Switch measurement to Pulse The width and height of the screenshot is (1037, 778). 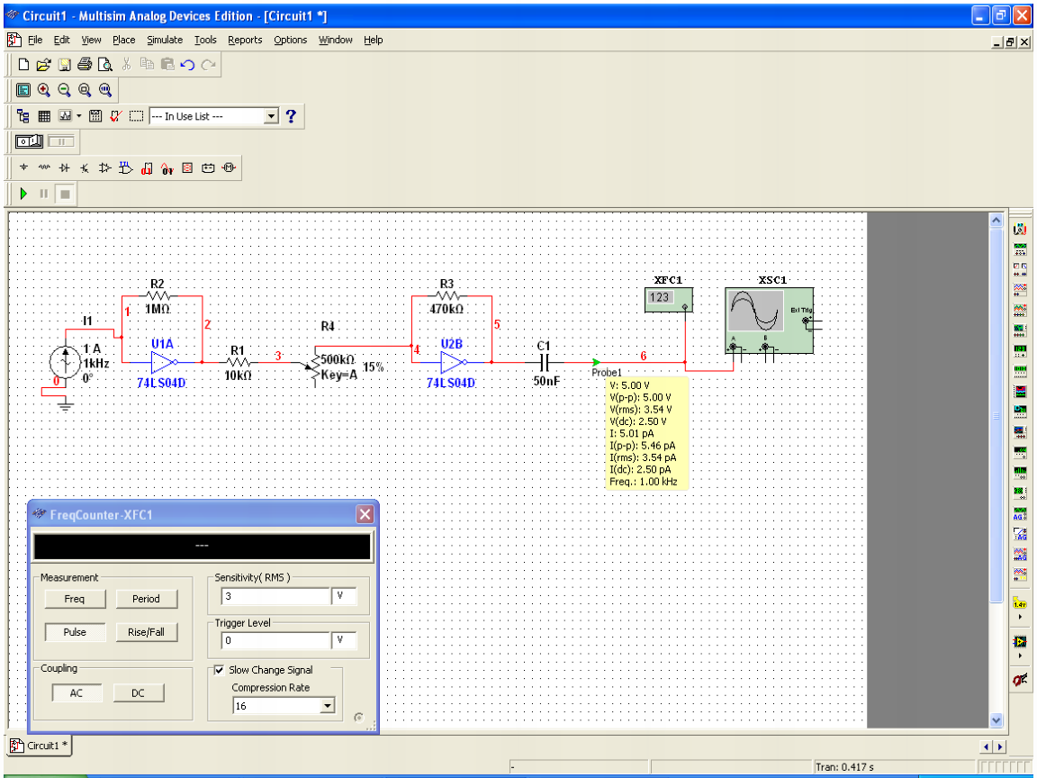75,632
